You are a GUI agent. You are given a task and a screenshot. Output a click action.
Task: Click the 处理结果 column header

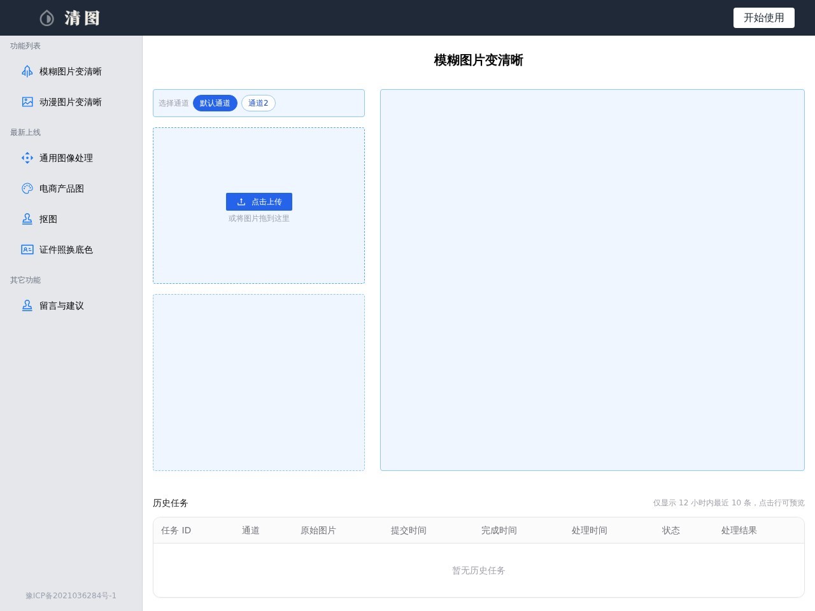[739, 530]
